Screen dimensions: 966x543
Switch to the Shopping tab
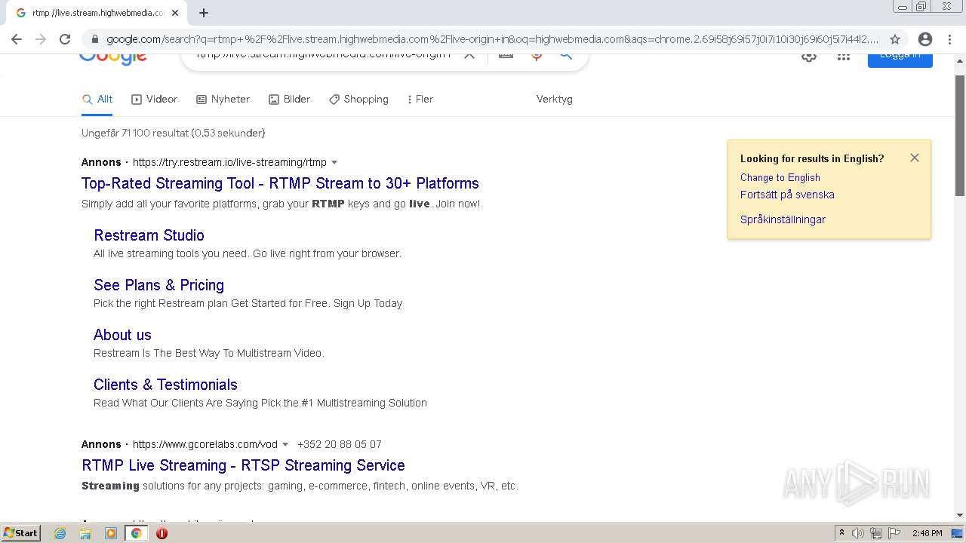358,100
